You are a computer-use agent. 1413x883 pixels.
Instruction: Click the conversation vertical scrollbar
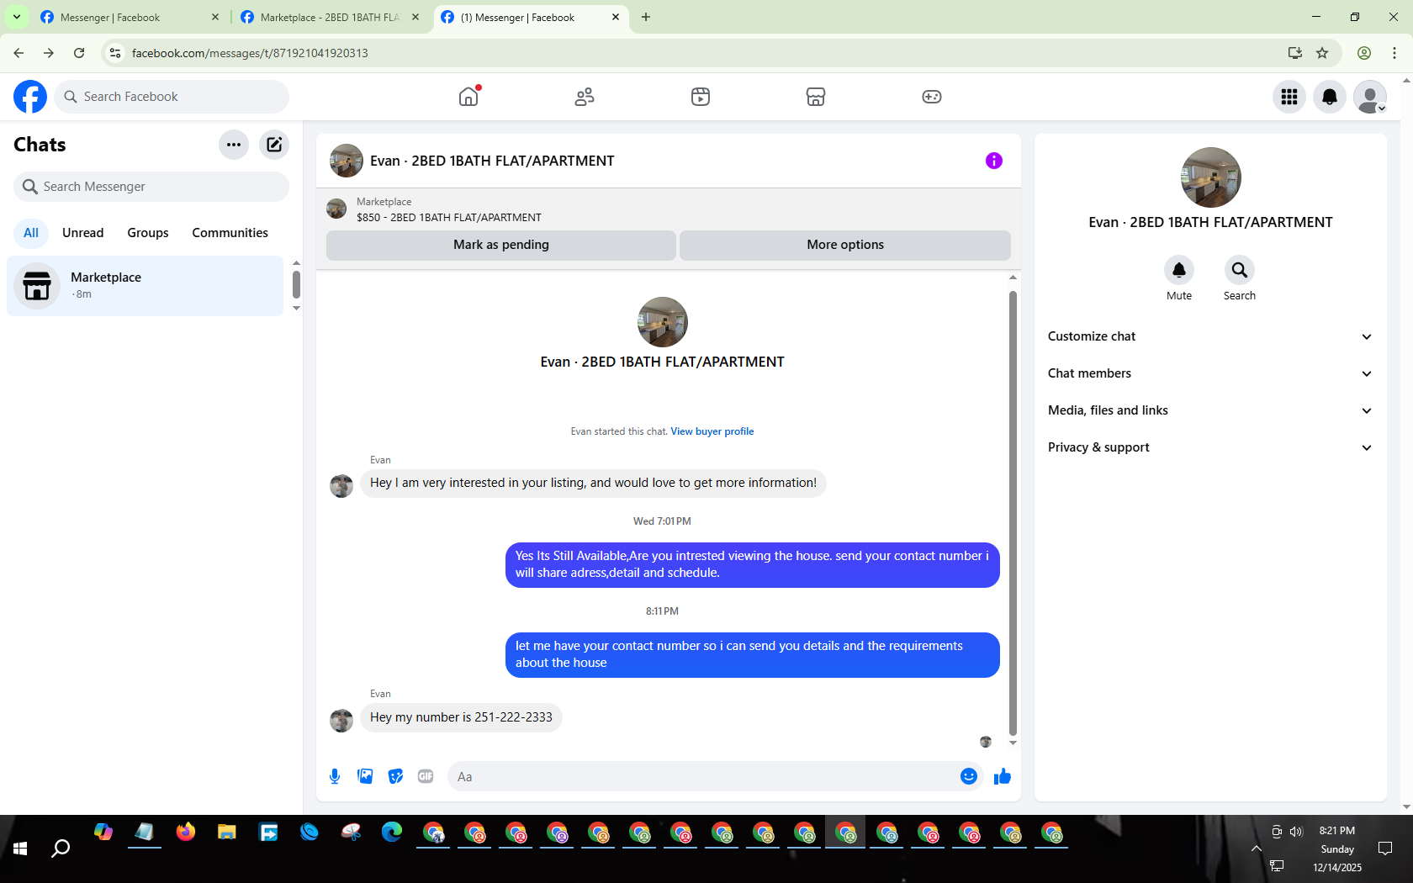(x=1013, y=513)
